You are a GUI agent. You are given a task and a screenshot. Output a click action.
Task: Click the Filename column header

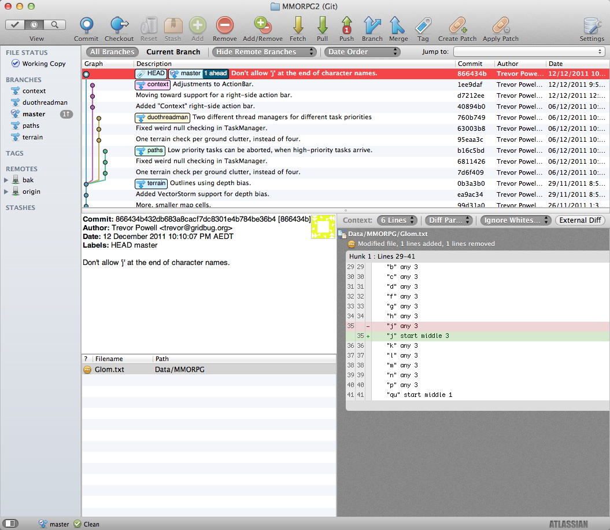[123, 359]
